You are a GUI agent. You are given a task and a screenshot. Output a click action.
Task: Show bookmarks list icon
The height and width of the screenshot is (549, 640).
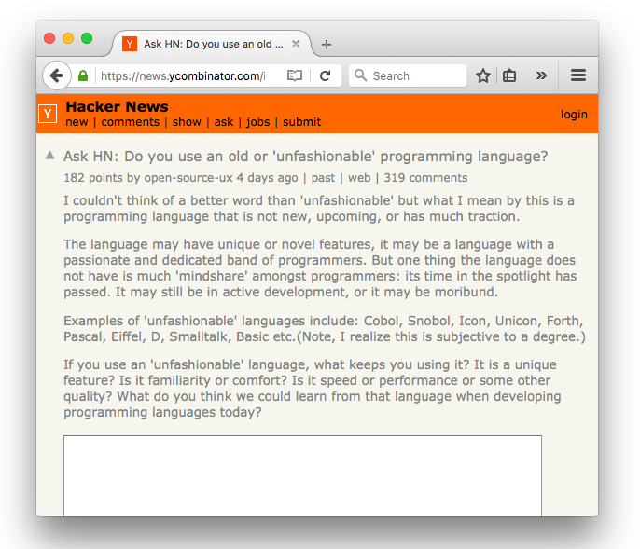pyautogui.click(x=509, y=75)
